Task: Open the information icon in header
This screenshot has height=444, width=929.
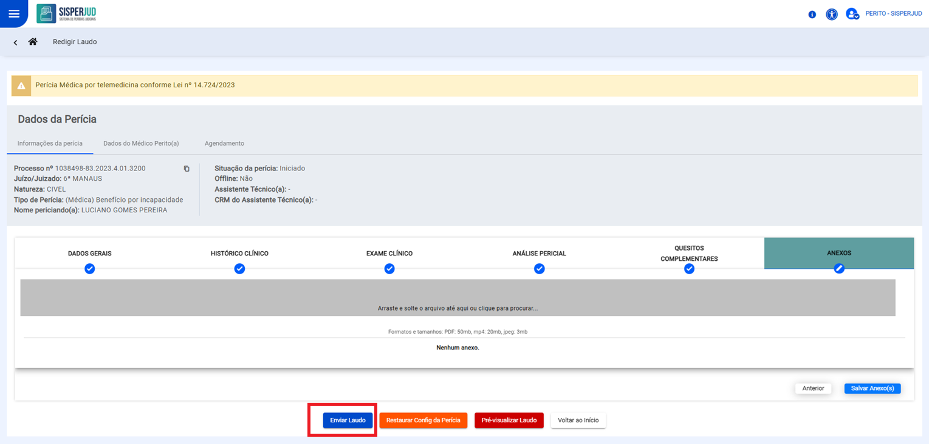Action: (812, 15)
